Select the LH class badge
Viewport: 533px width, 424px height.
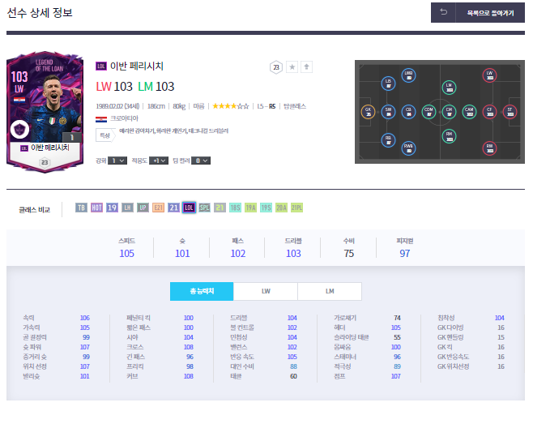pyautogui.click(x=127, y=208)
